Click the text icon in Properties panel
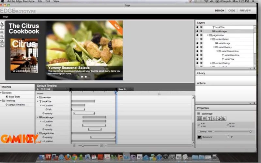Viewport: 261px width, 163px height. [209, 118]
